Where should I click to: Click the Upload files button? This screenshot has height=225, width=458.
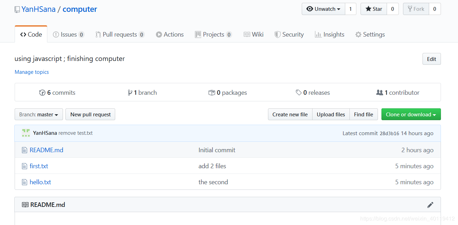point(331,114)
